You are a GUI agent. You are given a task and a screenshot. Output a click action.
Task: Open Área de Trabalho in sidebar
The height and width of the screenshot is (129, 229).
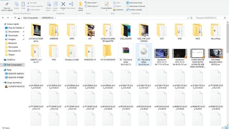point(14,28)
